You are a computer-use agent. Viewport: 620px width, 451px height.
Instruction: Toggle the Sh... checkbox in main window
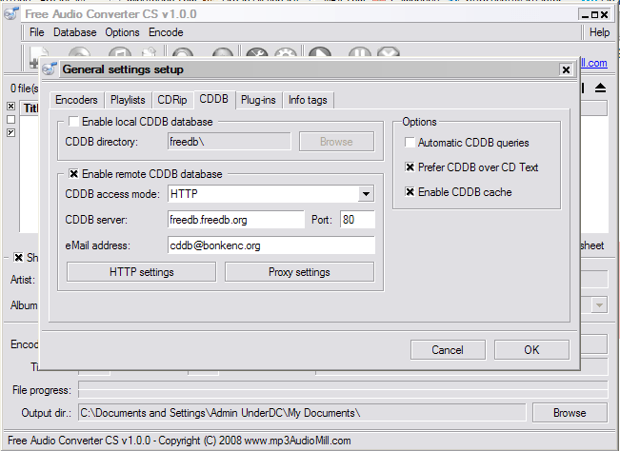pos(18,258)
